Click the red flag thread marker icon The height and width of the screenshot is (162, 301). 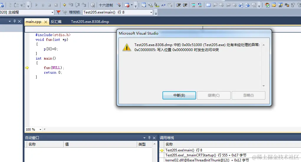(59, 12)
